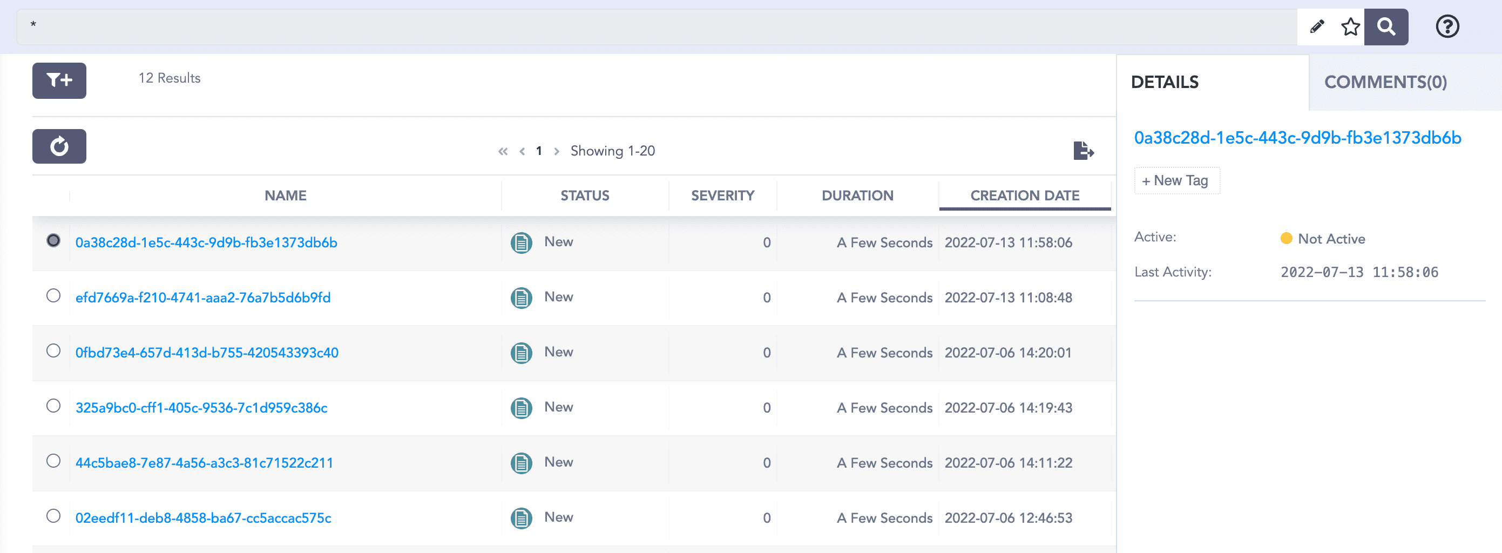This screenshot has width=1502, height=553.
Task: Click the search query input field
Action: coord(641,27)
